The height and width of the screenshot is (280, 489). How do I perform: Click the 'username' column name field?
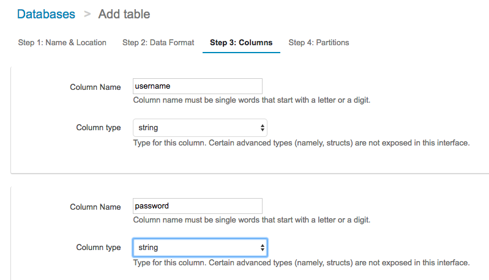click(x=197, y=86)
